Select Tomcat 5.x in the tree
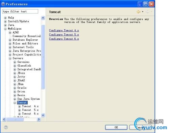Screen dimensions: 169x133 coord(30,110)
